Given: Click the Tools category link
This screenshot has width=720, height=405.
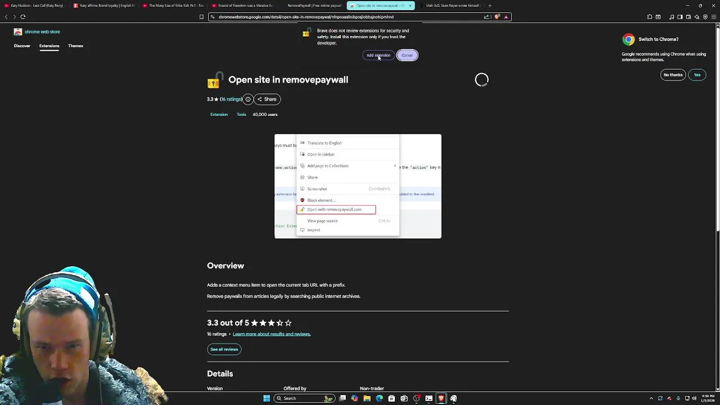Looking at the screenshot, I should pyautogui.click(x=241, y=114).
